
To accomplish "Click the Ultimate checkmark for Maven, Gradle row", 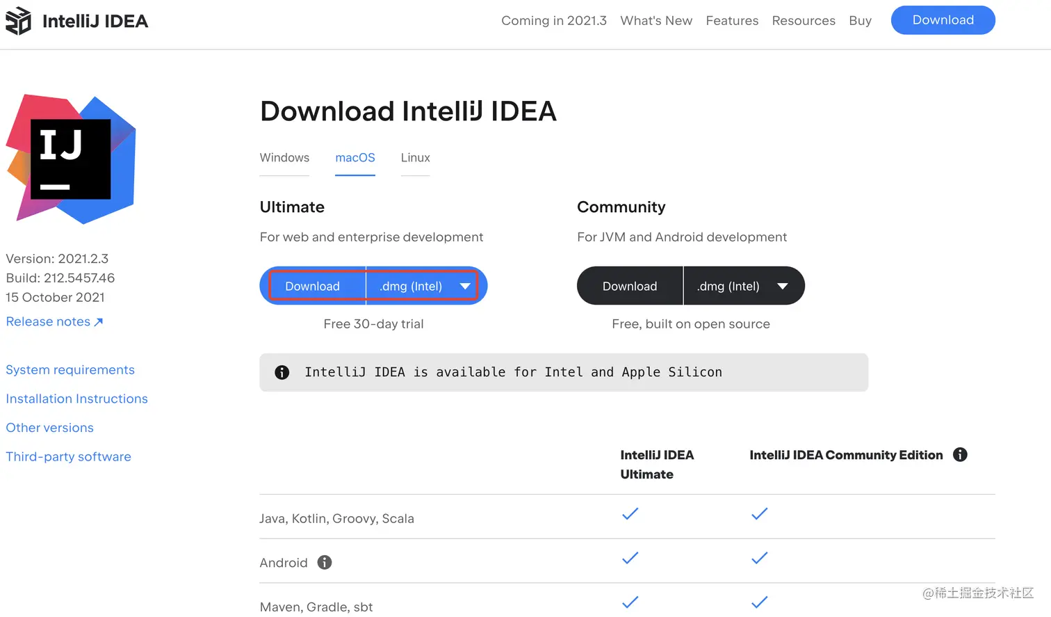I will [630, 602].
